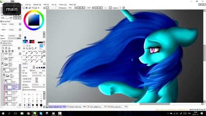Toggle the Selection checkbox in toolbar
Image resolution: width=206 pixels, height=116 pixels.
pos(60,8)
